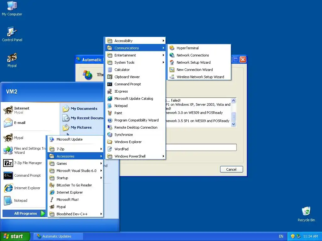Open Wireless Network Setup Wizard

199,77
